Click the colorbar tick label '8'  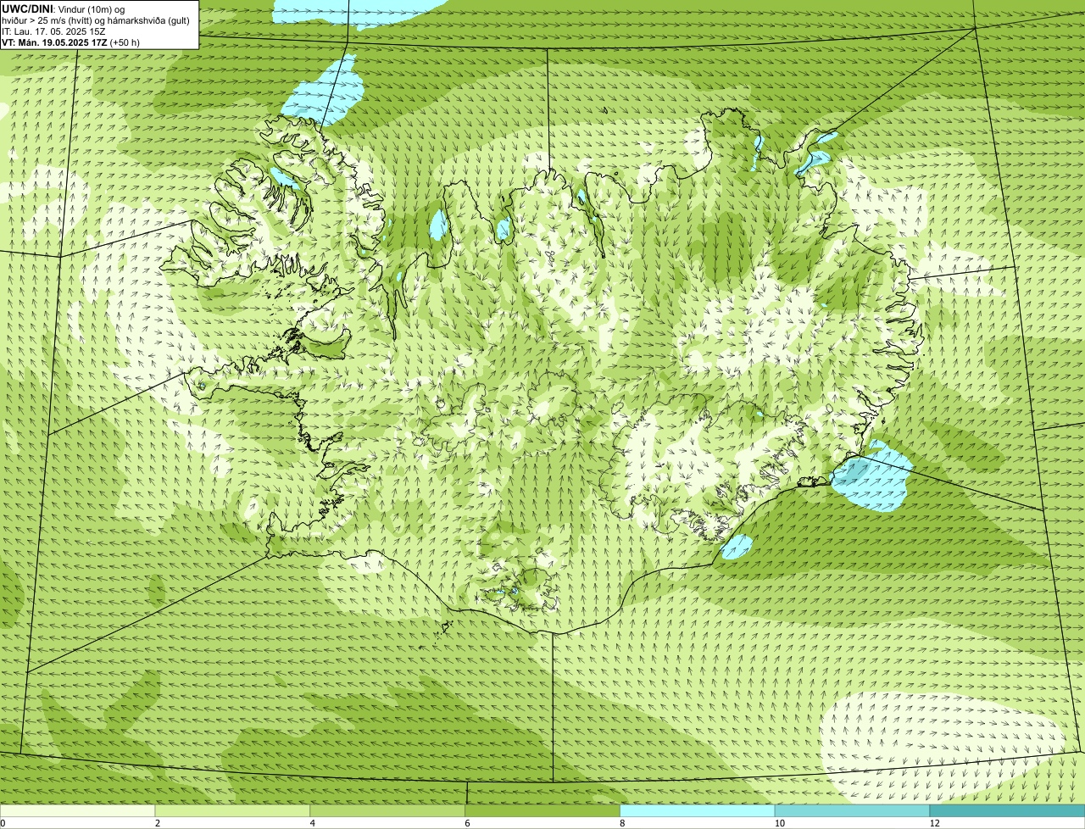click(622, 823)
